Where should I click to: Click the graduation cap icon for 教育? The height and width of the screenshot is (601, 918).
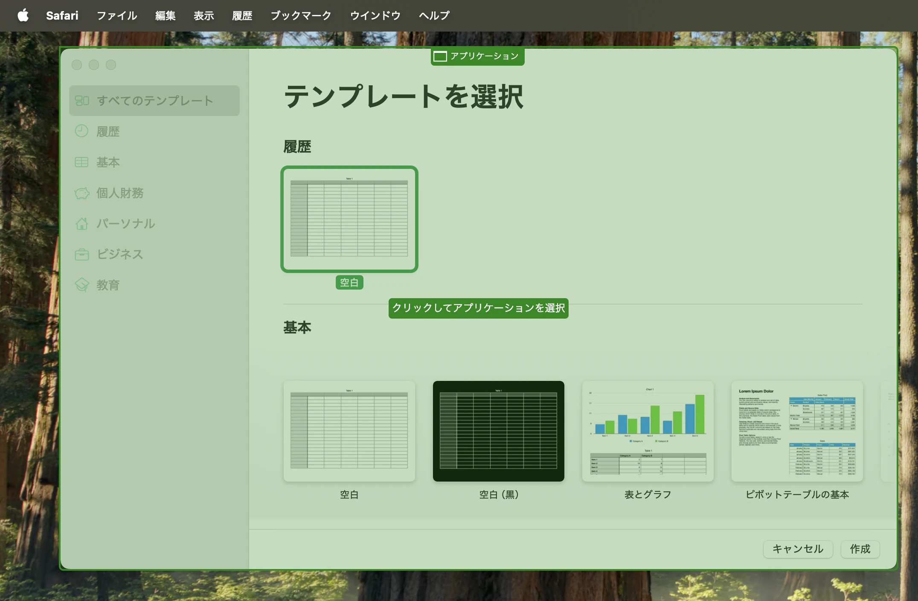[81, 285]
